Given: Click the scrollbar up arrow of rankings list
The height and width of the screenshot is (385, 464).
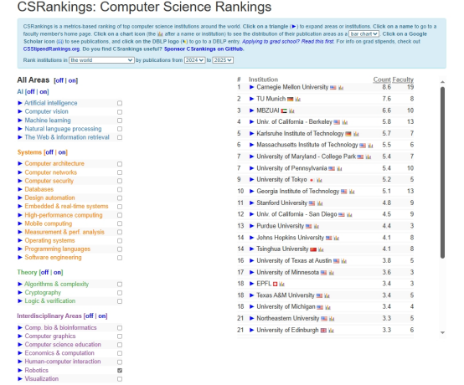Looking at the screenshot, I should click(x=442, y=82).
